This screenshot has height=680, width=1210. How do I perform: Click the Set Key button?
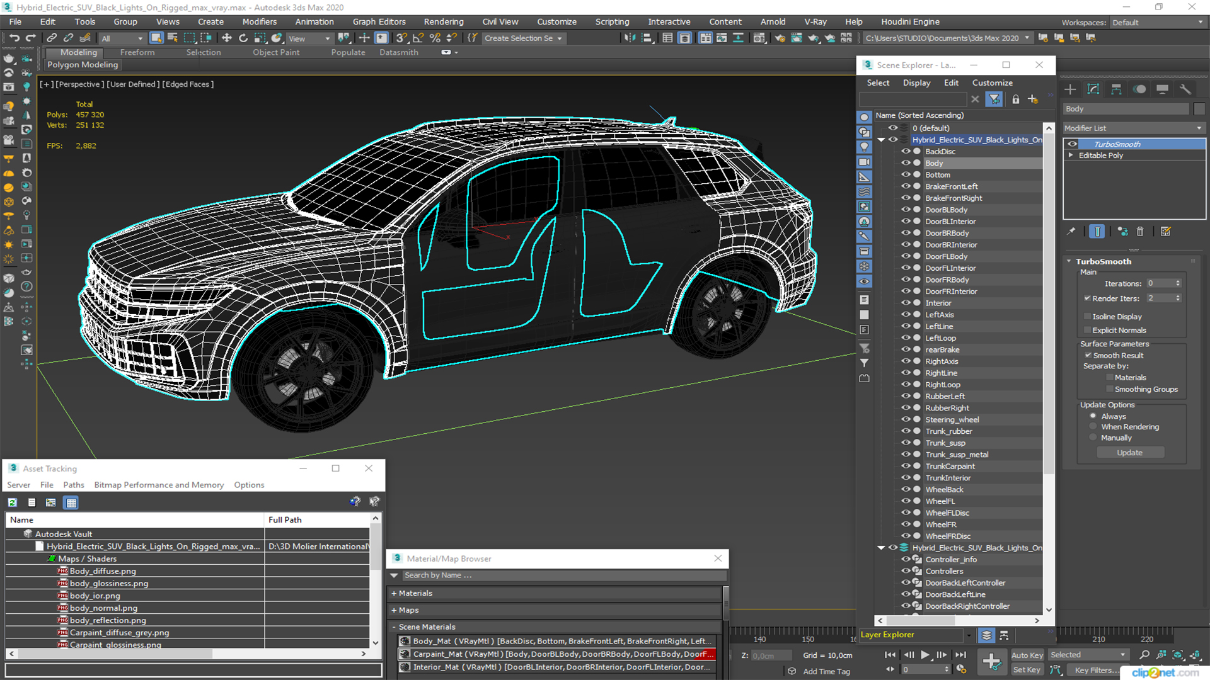(1027, 670)
